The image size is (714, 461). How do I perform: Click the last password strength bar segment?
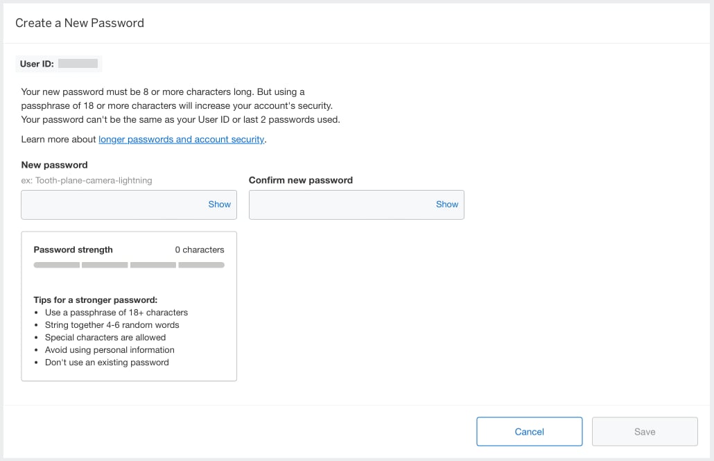pos(201,265)
